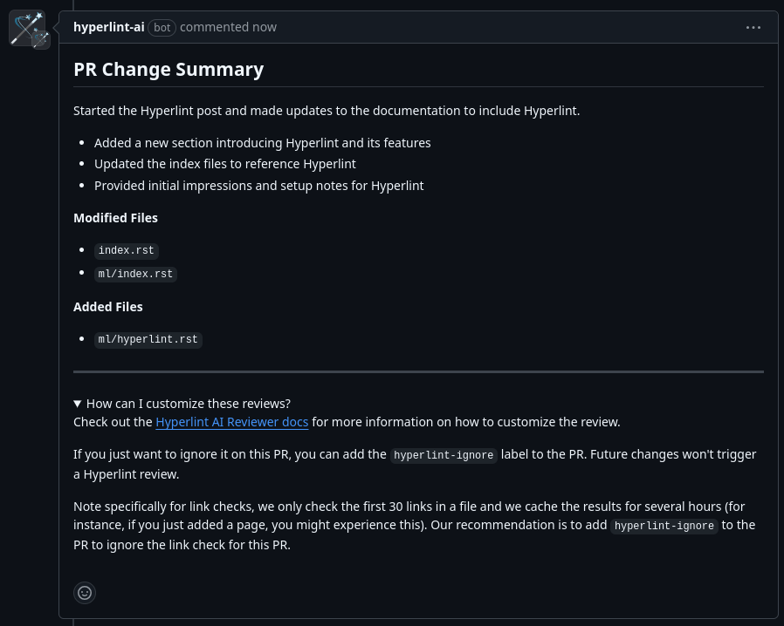Collapse the 'How can I customize' disclosure triangle

78,404
